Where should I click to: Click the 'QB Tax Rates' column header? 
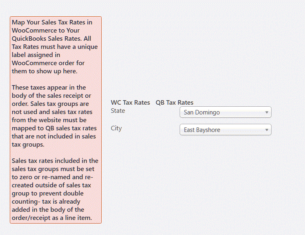click(174, 103)
